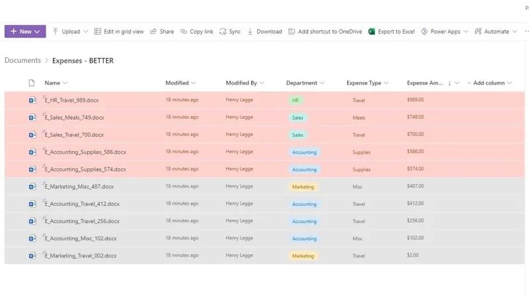
Task: Click Supplies in E_Accounting_Supplies_574 row
Action: [x=361, y=170]
